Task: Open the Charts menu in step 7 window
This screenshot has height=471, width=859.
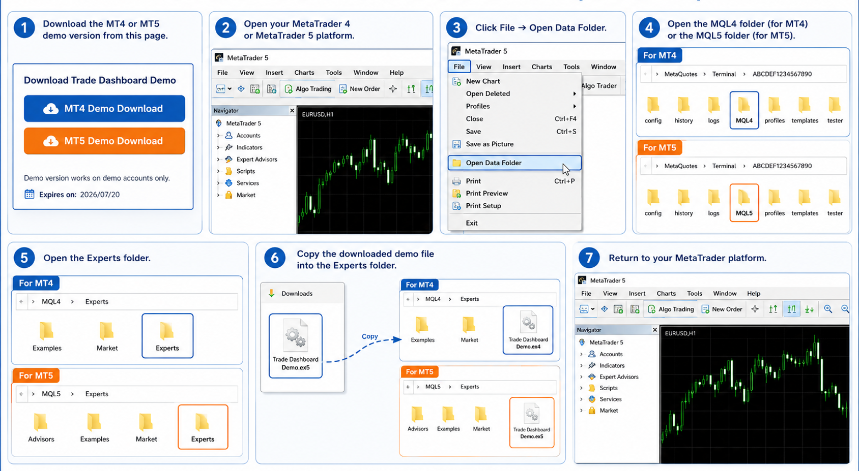Action: [666, 294]
